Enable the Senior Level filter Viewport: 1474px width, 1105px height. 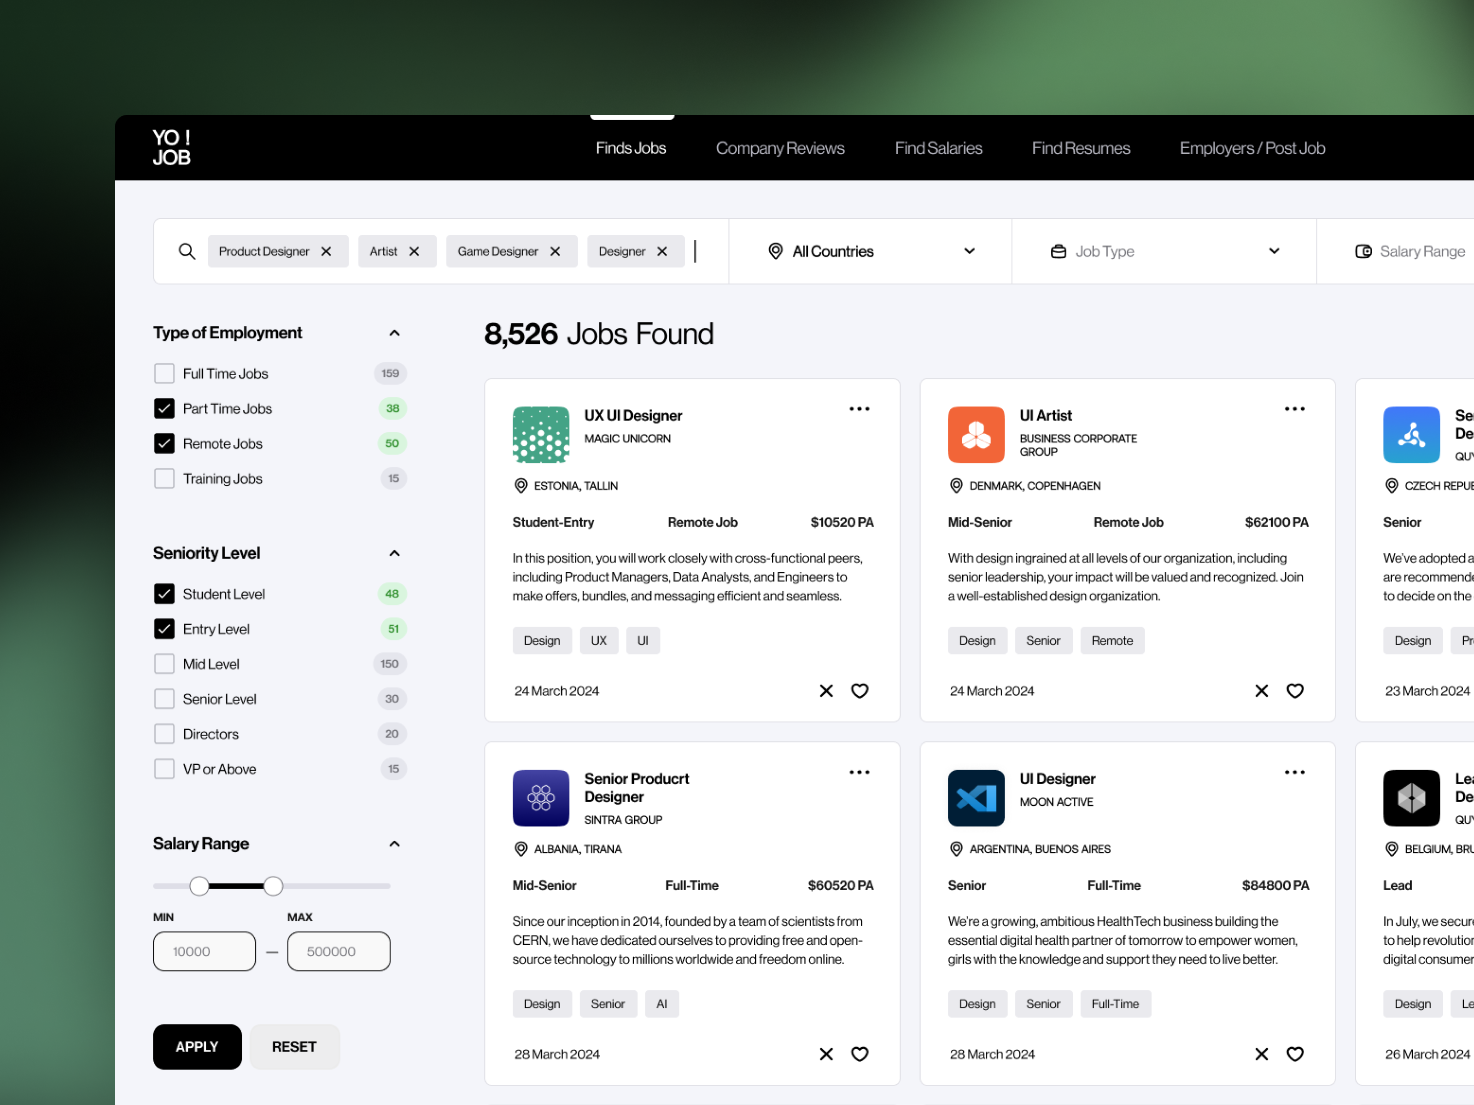164,699
